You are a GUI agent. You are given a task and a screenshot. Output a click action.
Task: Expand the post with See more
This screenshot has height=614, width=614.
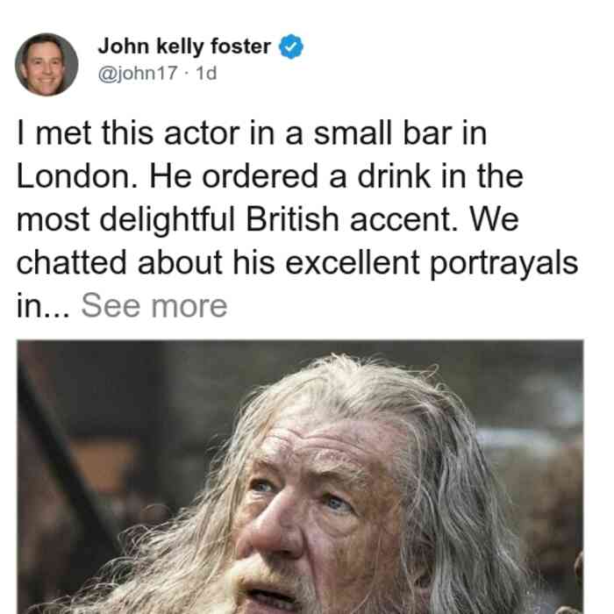(x=153, y=306)
